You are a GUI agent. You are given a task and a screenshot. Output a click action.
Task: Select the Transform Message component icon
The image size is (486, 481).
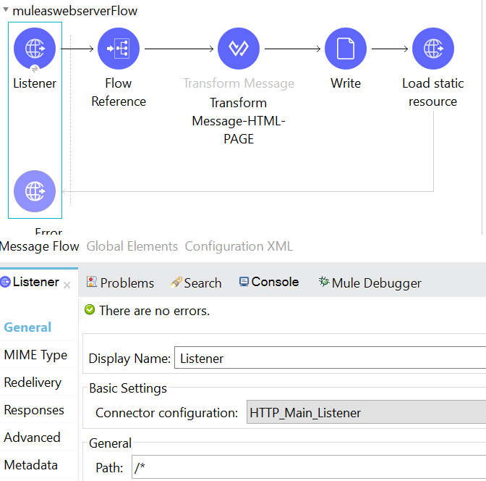click(x=239, y=49)
